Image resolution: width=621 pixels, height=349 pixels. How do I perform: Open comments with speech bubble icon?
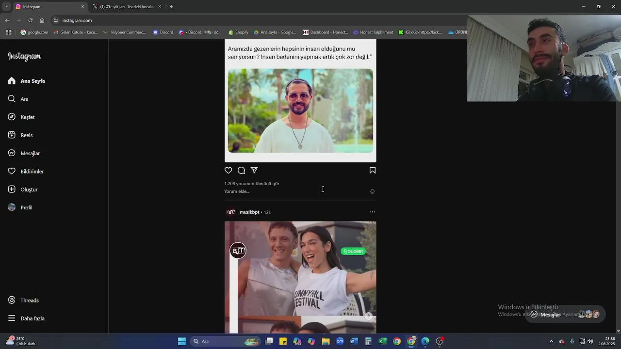pos(241,170)
